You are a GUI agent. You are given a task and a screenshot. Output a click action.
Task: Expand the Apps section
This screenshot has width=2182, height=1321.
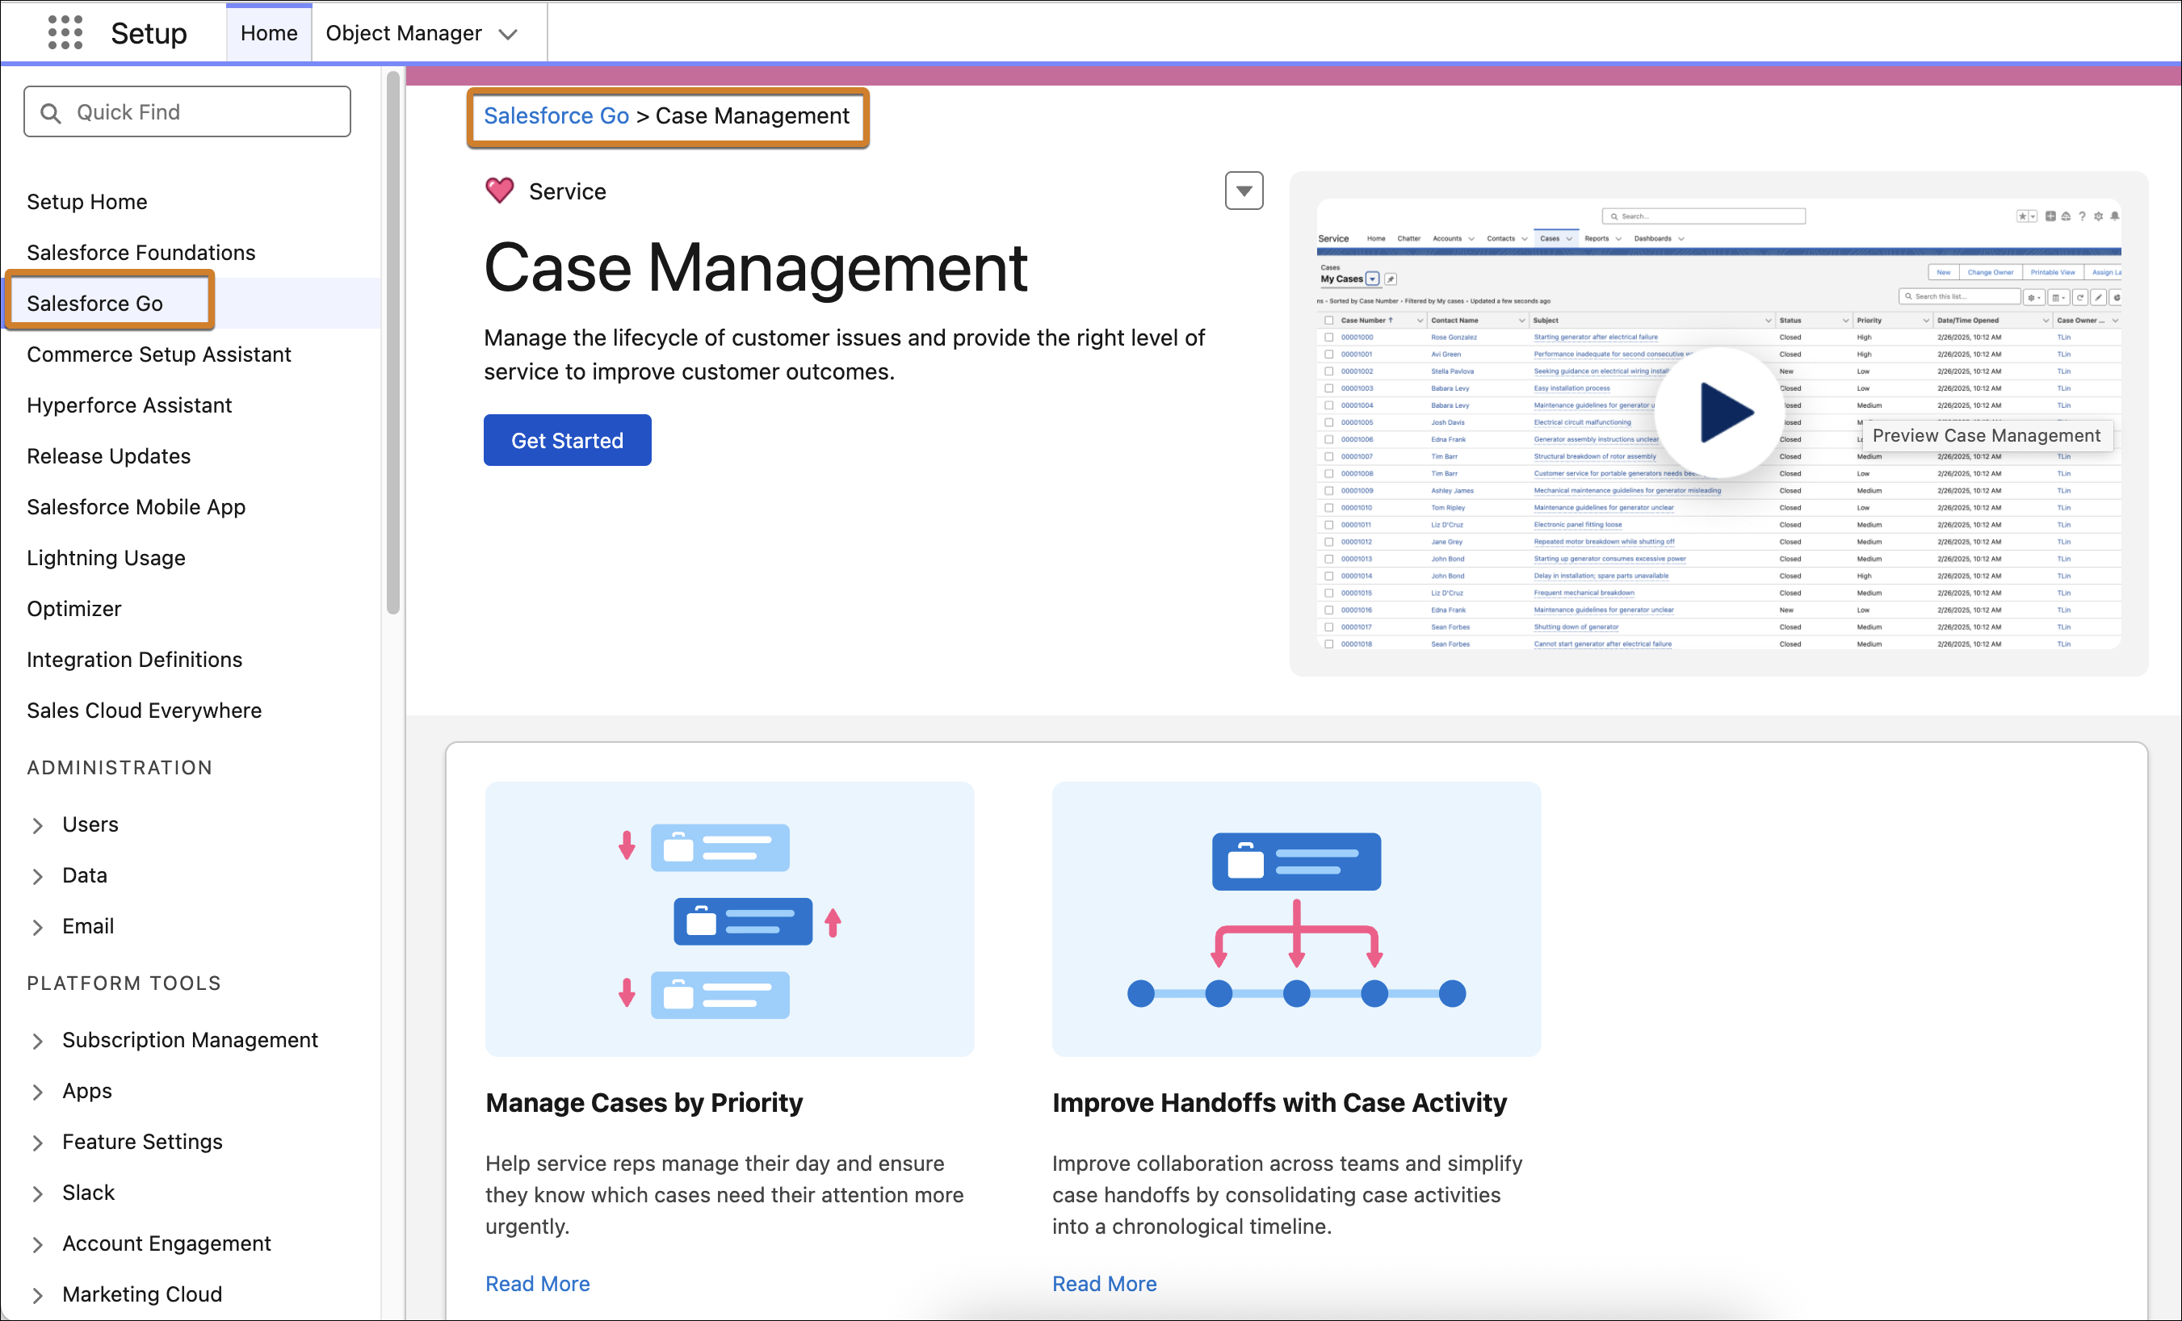[x=37, y=1092]
